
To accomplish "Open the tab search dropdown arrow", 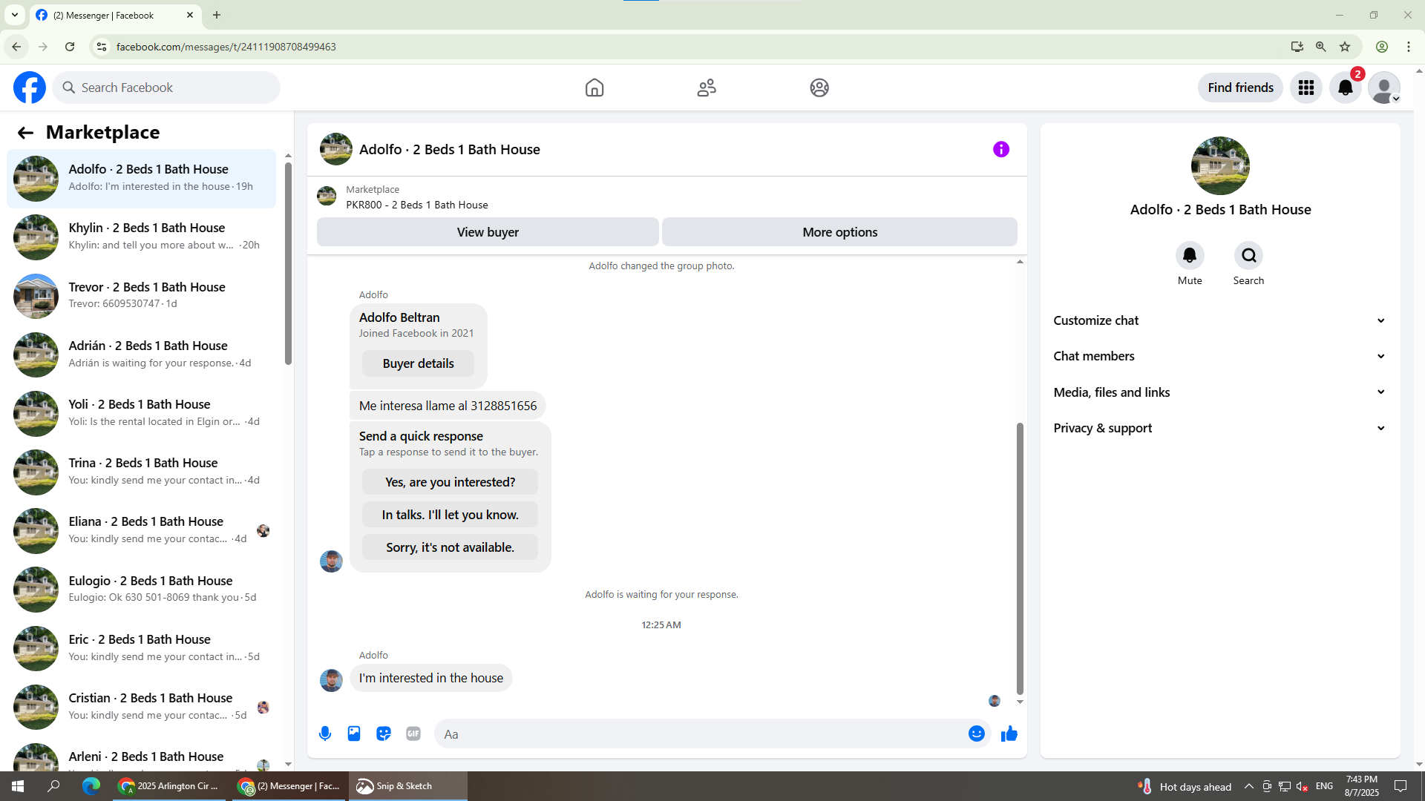I will pyautogui.click(x=15, y=15).
